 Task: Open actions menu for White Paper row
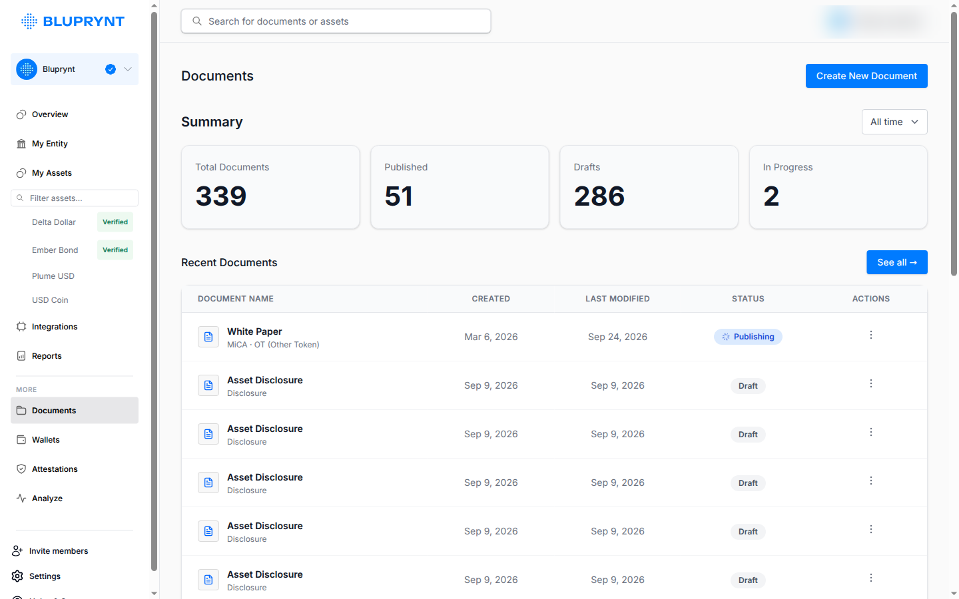[870, 335]
